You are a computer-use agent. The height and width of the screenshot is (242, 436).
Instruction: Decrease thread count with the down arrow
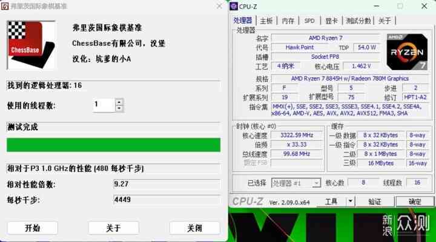click(119, 108)
